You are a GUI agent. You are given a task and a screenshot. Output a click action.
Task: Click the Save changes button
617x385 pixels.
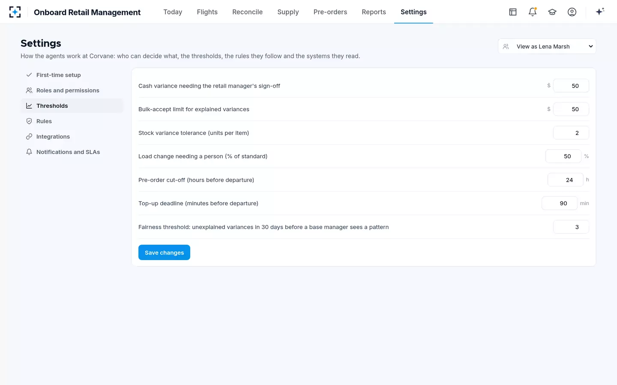pyautogui.click(x=164, y=252)
